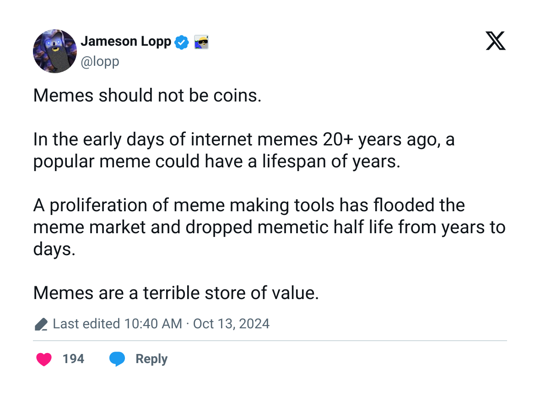The image size is (540, 396).
Task: Click the 194 likes count
Action: point(73,359)
